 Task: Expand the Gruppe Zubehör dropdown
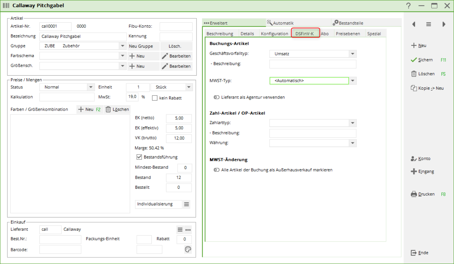pos(123,46)
